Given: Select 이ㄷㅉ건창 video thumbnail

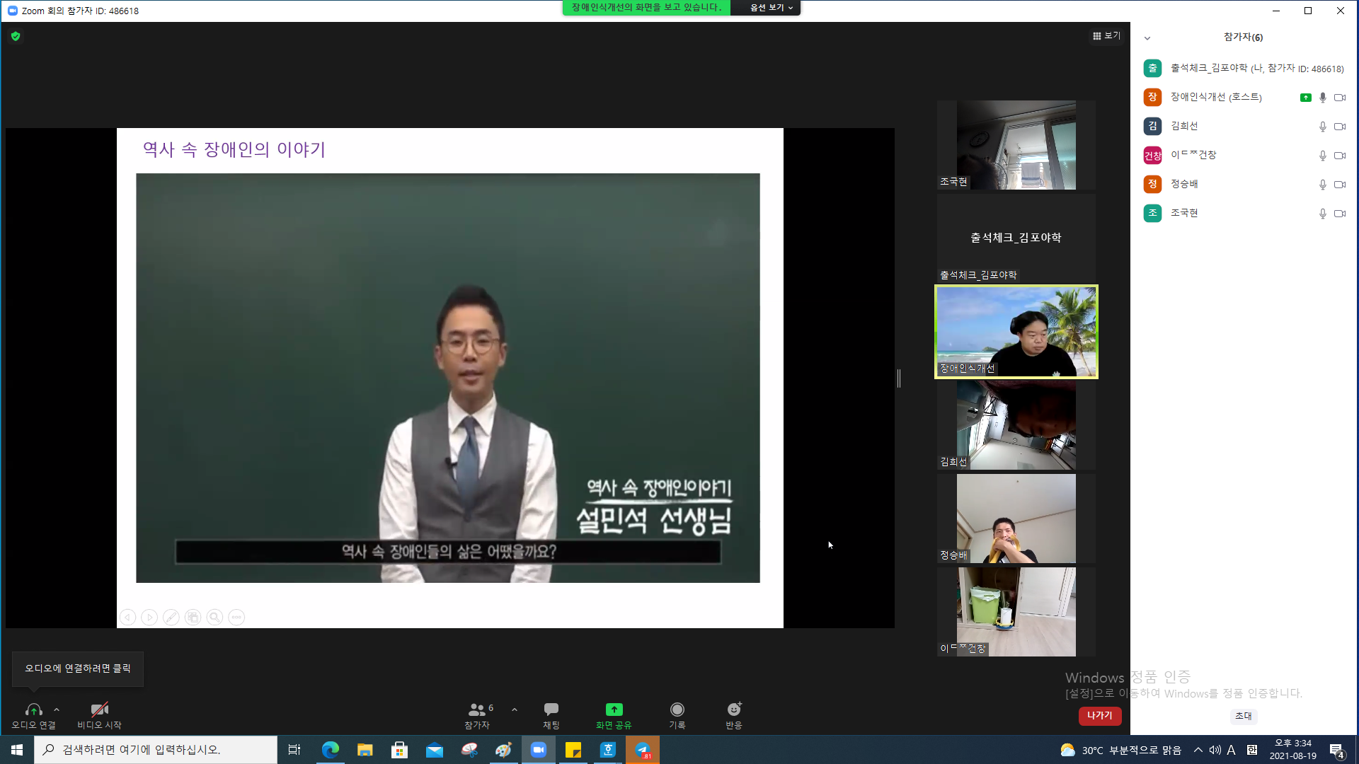Looking at the screenshot, I should 1016,612.
